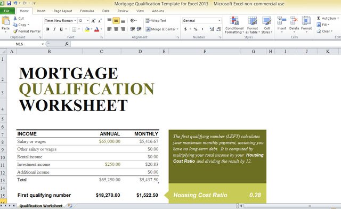
Task: Open the Name Box dropdown arrow
Action: click(43, 44)
